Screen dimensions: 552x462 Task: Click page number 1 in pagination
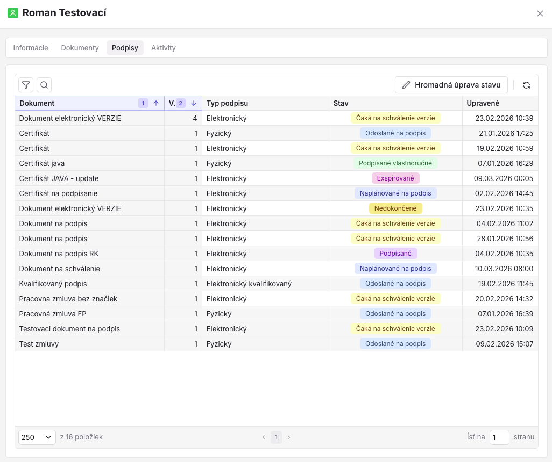(277, 437)
